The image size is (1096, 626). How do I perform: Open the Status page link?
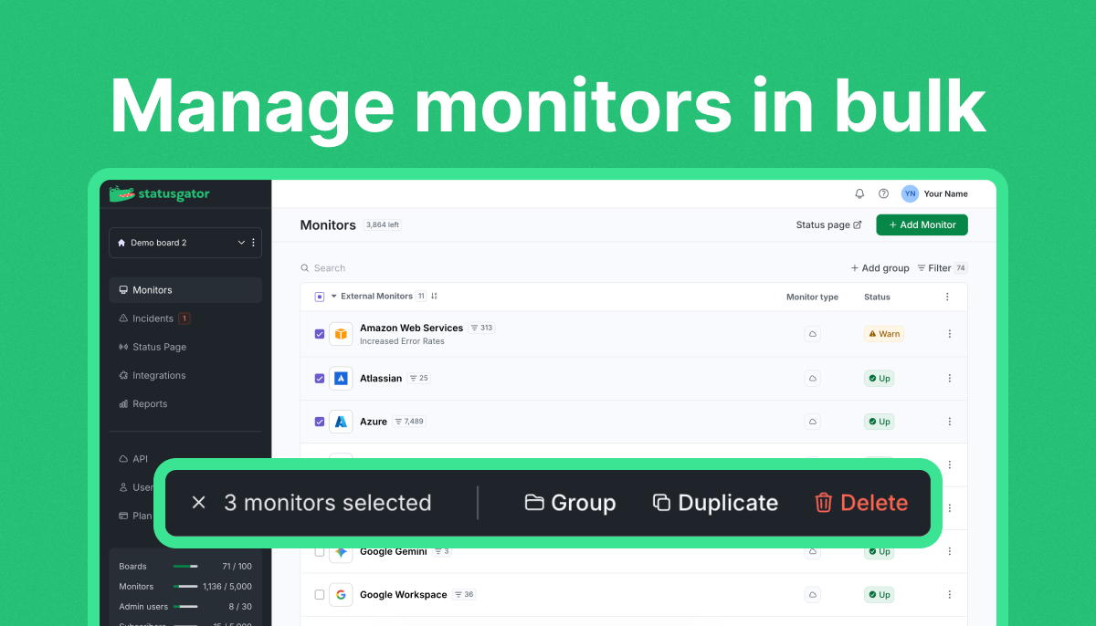pyautogui.click(x=827, y=224)
